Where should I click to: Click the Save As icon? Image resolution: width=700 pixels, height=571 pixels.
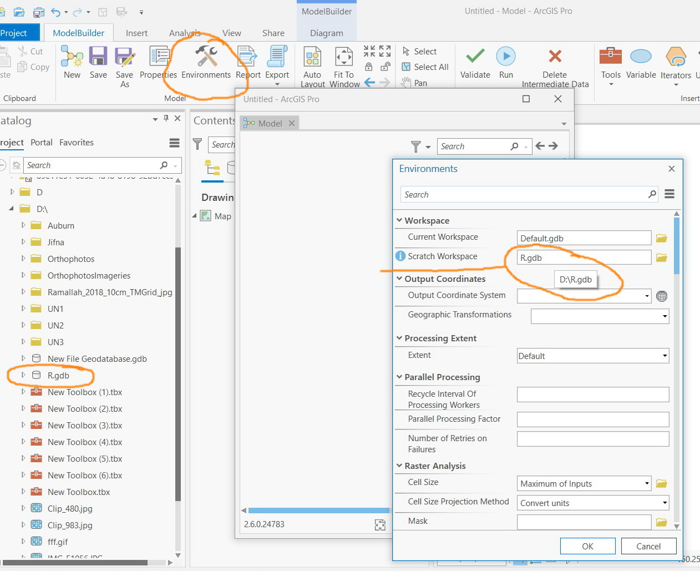click(x=124, y=67)
